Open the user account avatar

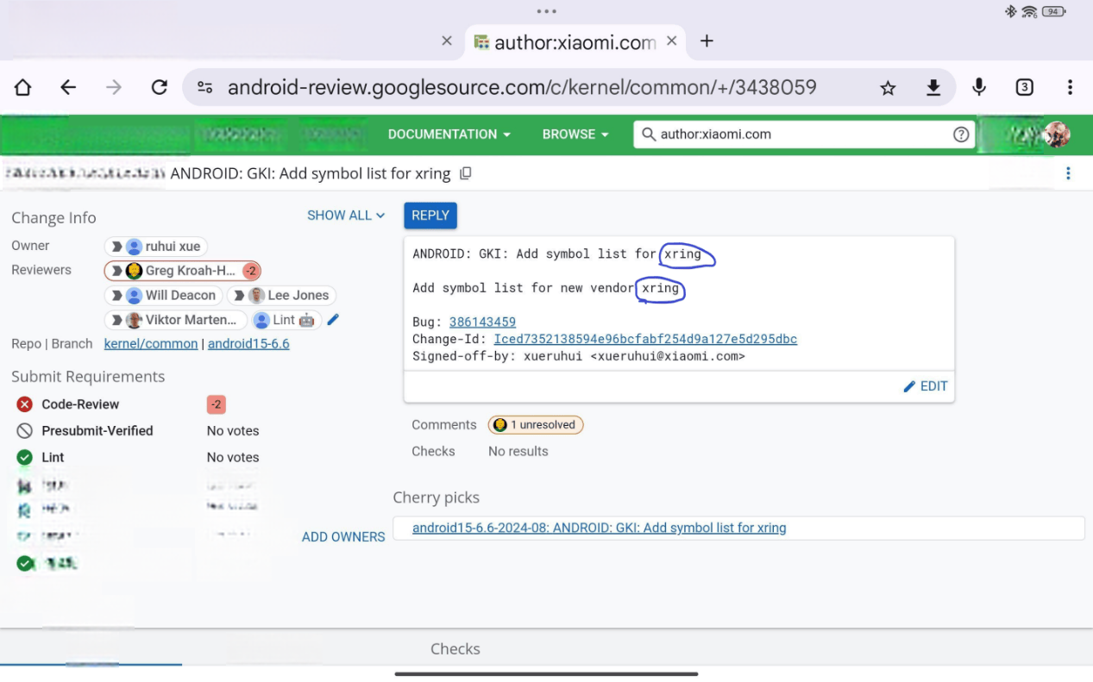pos(1057,135)
